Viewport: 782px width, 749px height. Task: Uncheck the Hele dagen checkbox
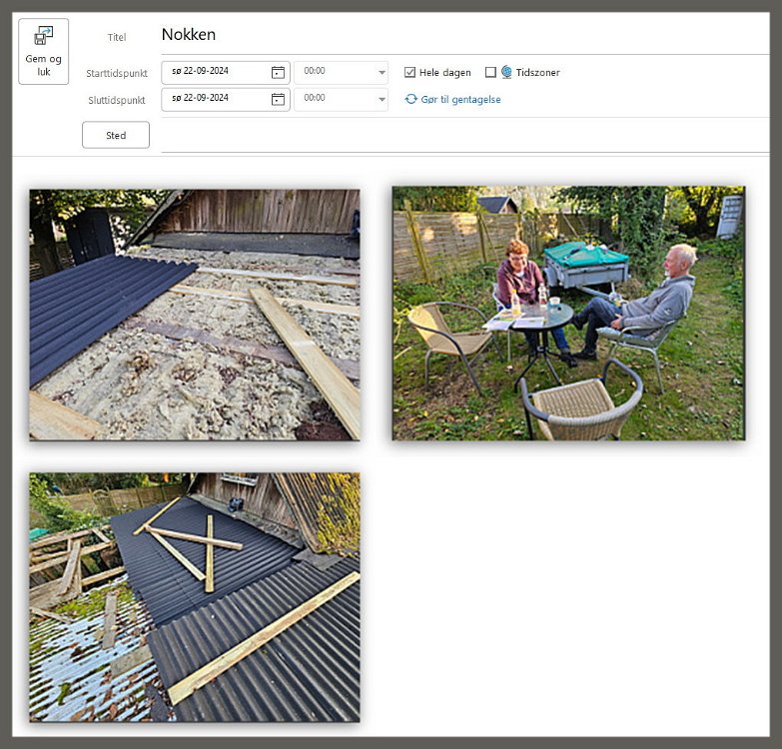[410, 72]
